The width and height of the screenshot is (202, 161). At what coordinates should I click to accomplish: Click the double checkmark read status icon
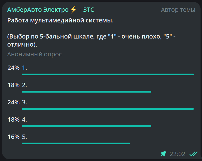tap(193, 154)
